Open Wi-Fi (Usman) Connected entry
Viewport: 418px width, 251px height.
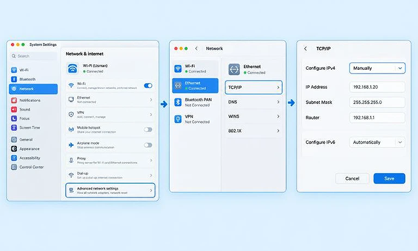[110, 68]
